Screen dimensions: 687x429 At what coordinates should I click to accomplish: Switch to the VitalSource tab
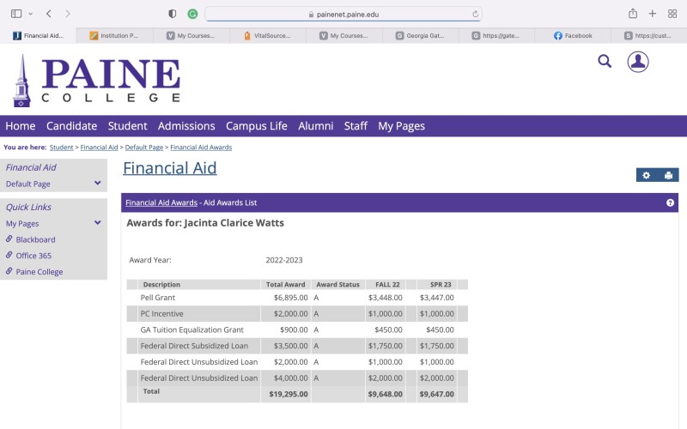pos(268,36)
